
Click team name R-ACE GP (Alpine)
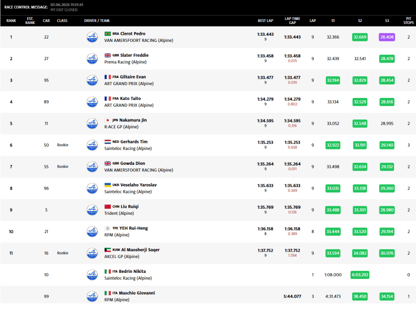pos(121,127)
